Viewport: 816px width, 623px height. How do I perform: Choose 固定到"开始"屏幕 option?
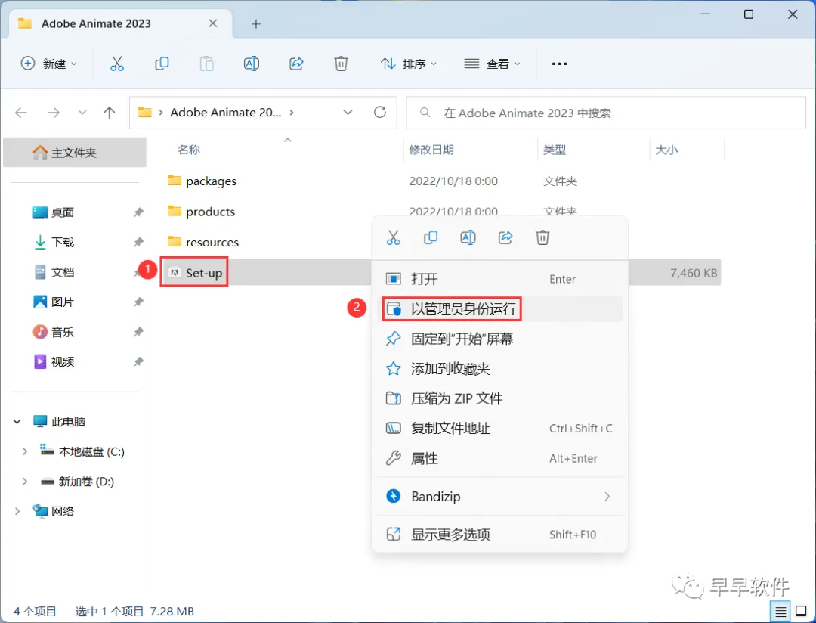(x=499, y=339)
